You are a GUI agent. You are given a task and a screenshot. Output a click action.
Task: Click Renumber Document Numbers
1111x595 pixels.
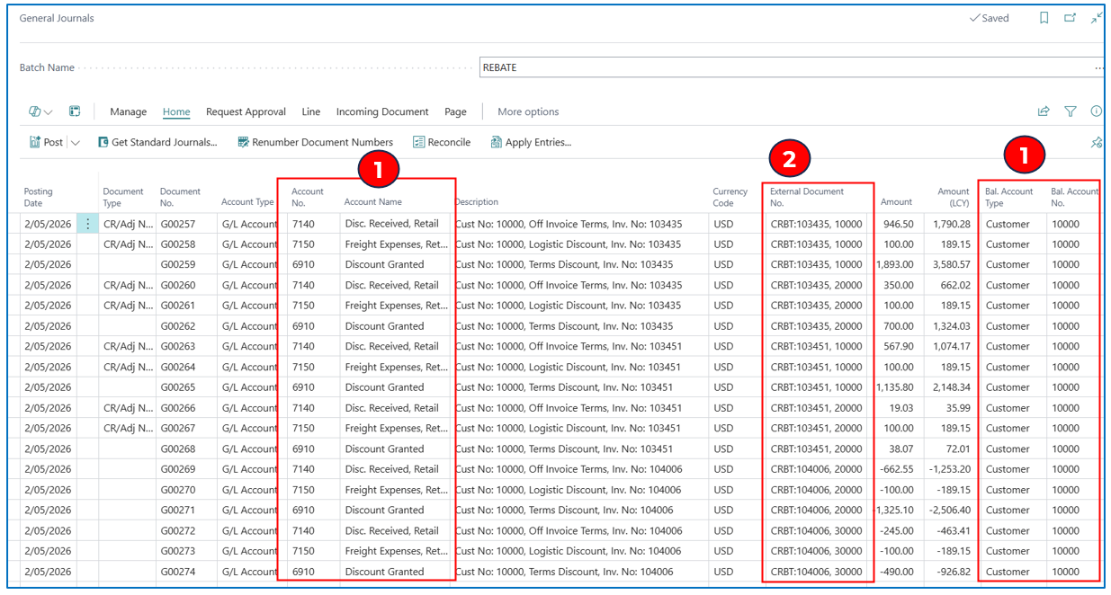pos(315,142)
